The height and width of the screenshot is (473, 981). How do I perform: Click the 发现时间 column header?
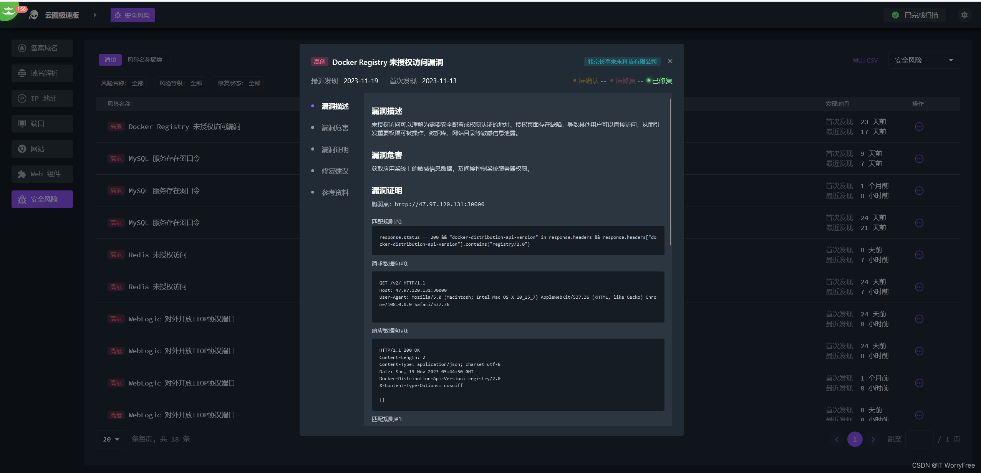point(837,104)
